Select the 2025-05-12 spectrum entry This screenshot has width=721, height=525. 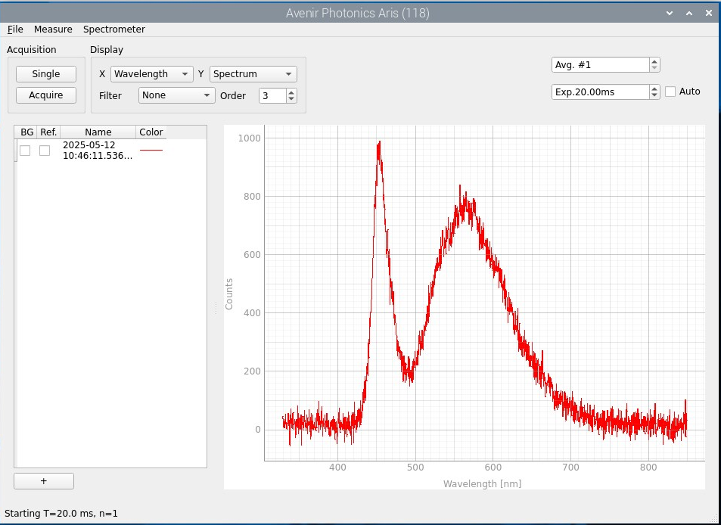point(97,151)
